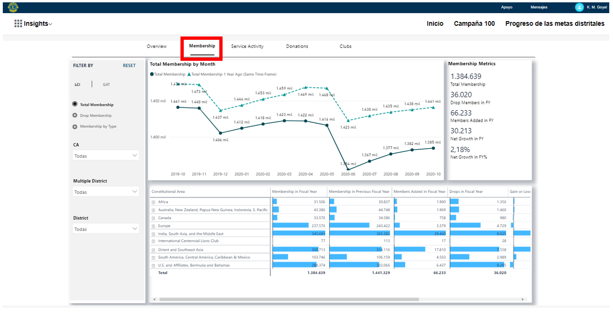The width and height of the screenshot is (613, 312).
Task: Open the Insights app grid icon
Action: (18, 23)
